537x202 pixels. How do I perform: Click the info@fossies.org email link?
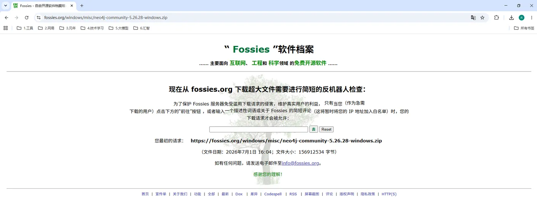coord(301,163)
